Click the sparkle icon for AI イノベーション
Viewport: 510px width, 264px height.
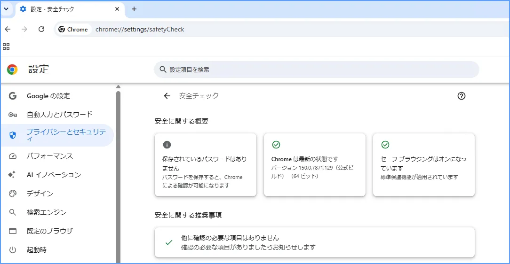coord(12,175)
